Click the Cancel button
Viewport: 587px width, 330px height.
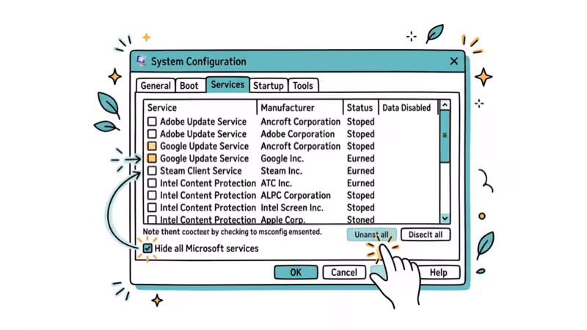click(344, 272)
